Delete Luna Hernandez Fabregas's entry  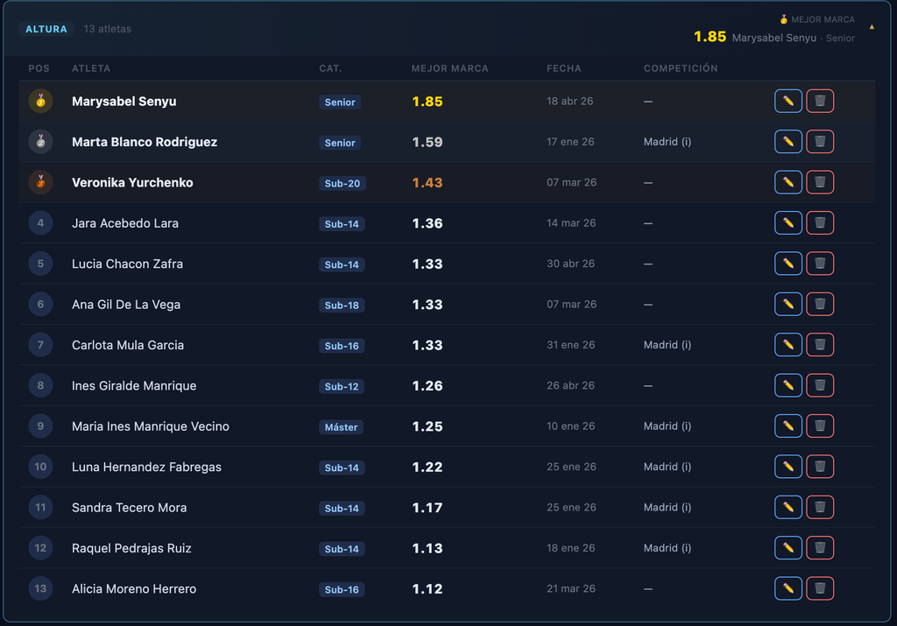click(x=820, y=467)
